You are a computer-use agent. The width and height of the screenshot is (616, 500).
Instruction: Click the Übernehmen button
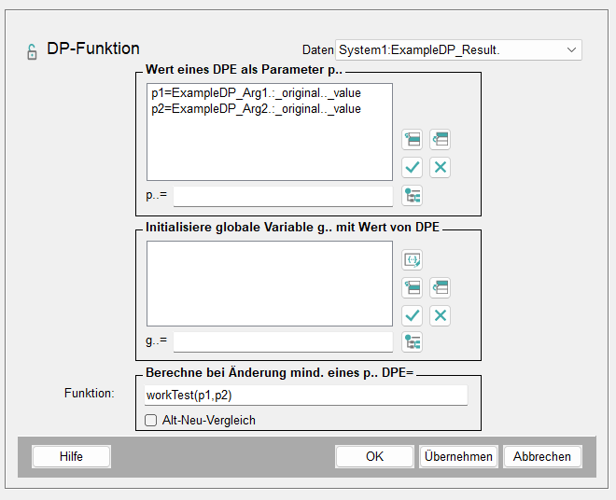coord(458,456)
